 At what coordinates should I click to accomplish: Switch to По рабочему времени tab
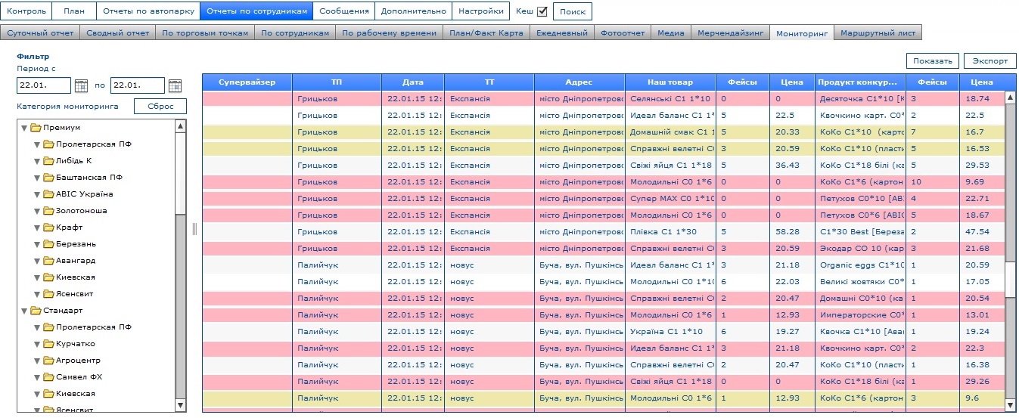pyautogui.click(x=389, y=33)
